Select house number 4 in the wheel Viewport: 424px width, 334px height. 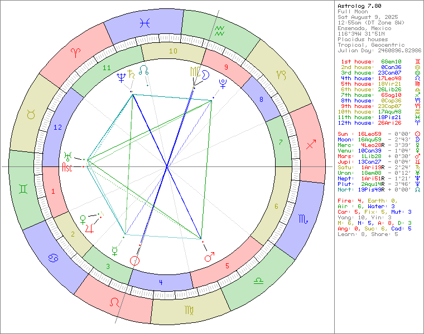[161, 282]
